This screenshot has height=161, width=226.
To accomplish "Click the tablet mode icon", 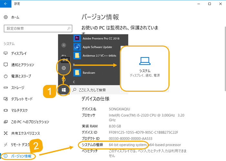I will [5, 99].
